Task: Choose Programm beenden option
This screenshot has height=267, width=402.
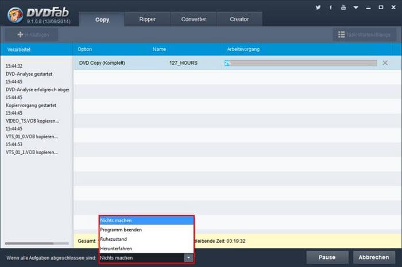Action: tap(146, 230)
